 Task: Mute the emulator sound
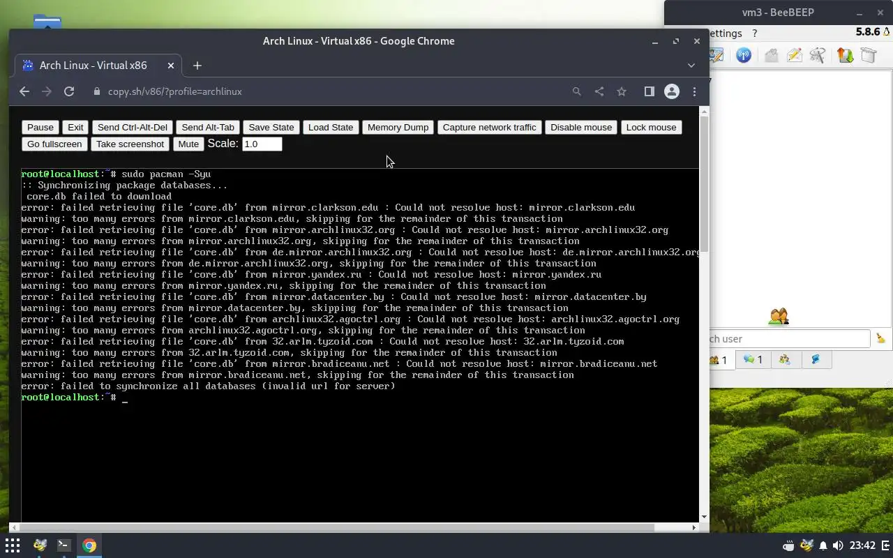(188, 144)
